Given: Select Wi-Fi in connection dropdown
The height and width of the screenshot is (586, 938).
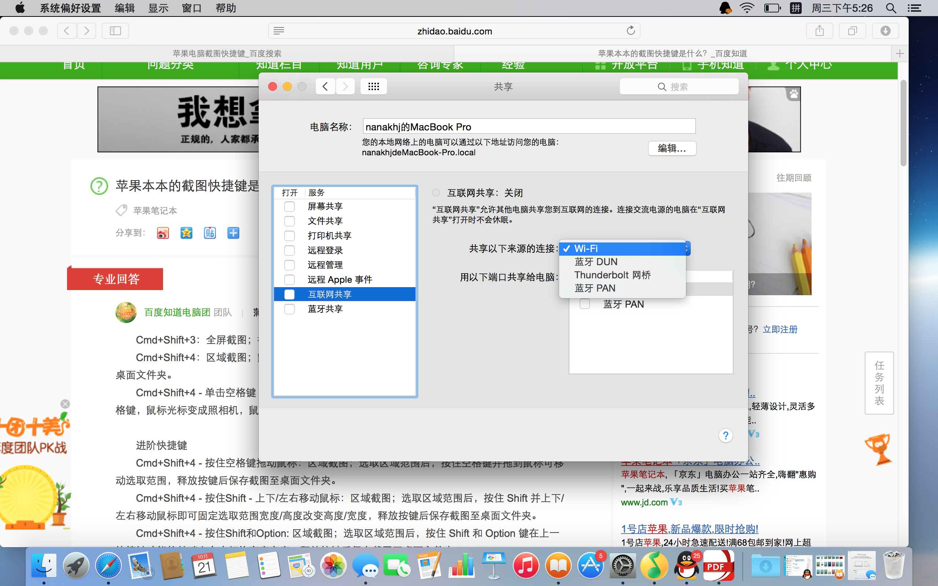Looking at the screenshot, I should pyautogui.click(x=623, y=248).
